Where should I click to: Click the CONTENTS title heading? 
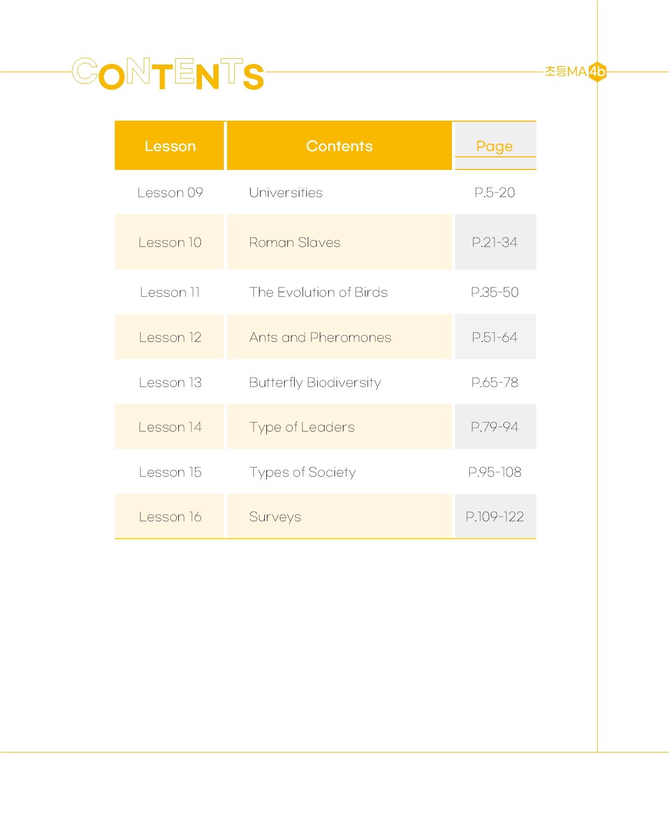point(168,73)
